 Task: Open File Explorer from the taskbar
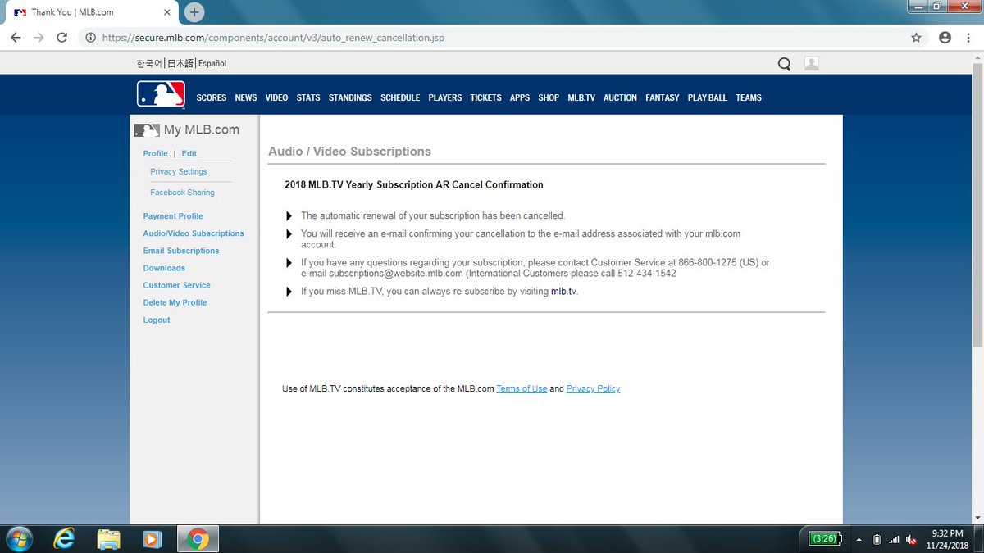108,538
